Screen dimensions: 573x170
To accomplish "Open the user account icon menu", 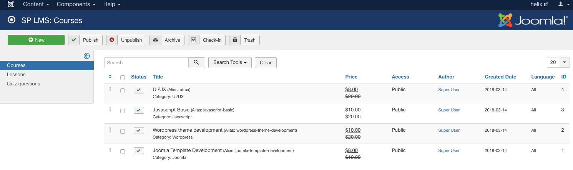I will (x=562, y=4).
